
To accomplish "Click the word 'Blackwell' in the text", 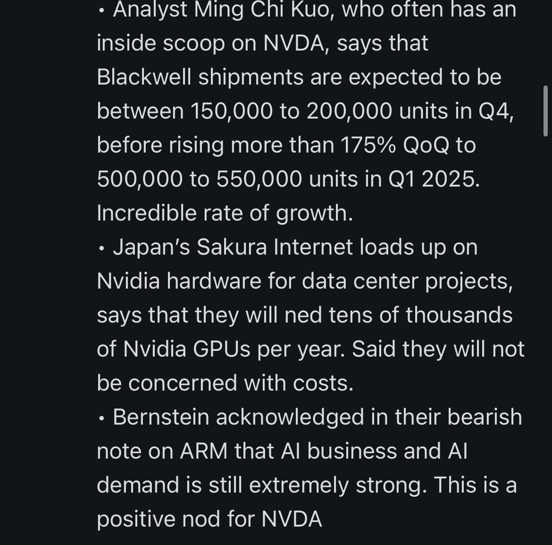I will click(144, 77).
